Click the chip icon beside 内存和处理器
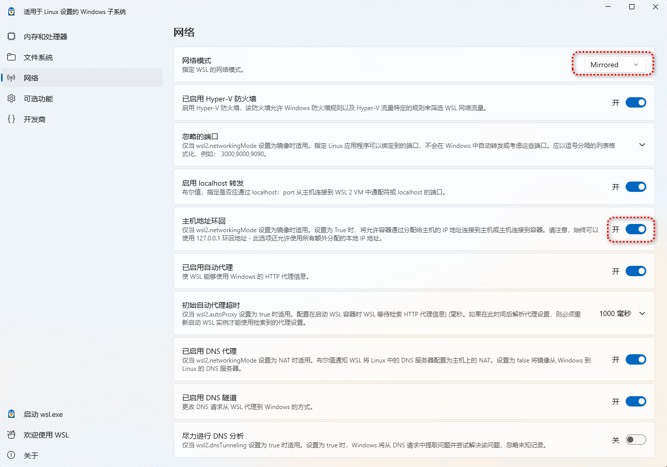Image resolution: width=667 pixels, height=467 pixels. [11, 37]
